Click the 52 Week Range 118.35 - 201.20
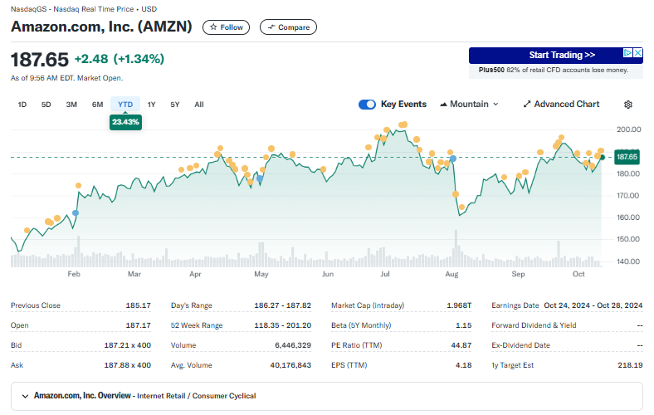The height and width of the screenshot is (415, 654). pos(282,325)
